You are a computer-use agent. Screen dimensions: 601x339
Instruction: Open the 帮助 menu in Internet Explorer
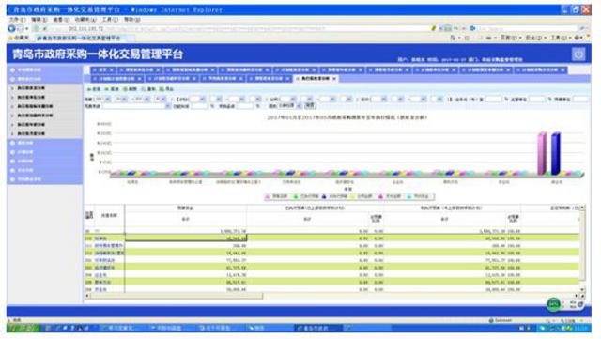click(131, 19)
